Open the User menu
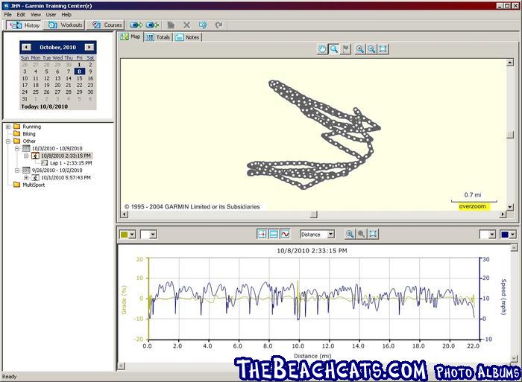522x382 pixels. click(x=51, y=15)
